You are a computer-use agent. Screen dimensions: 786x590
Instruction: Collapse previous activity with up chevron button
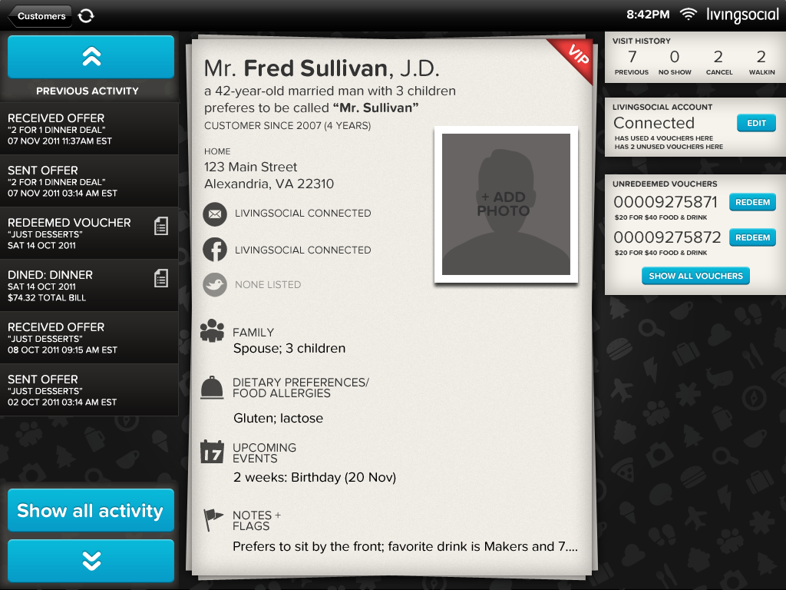[x=91, y=57]
